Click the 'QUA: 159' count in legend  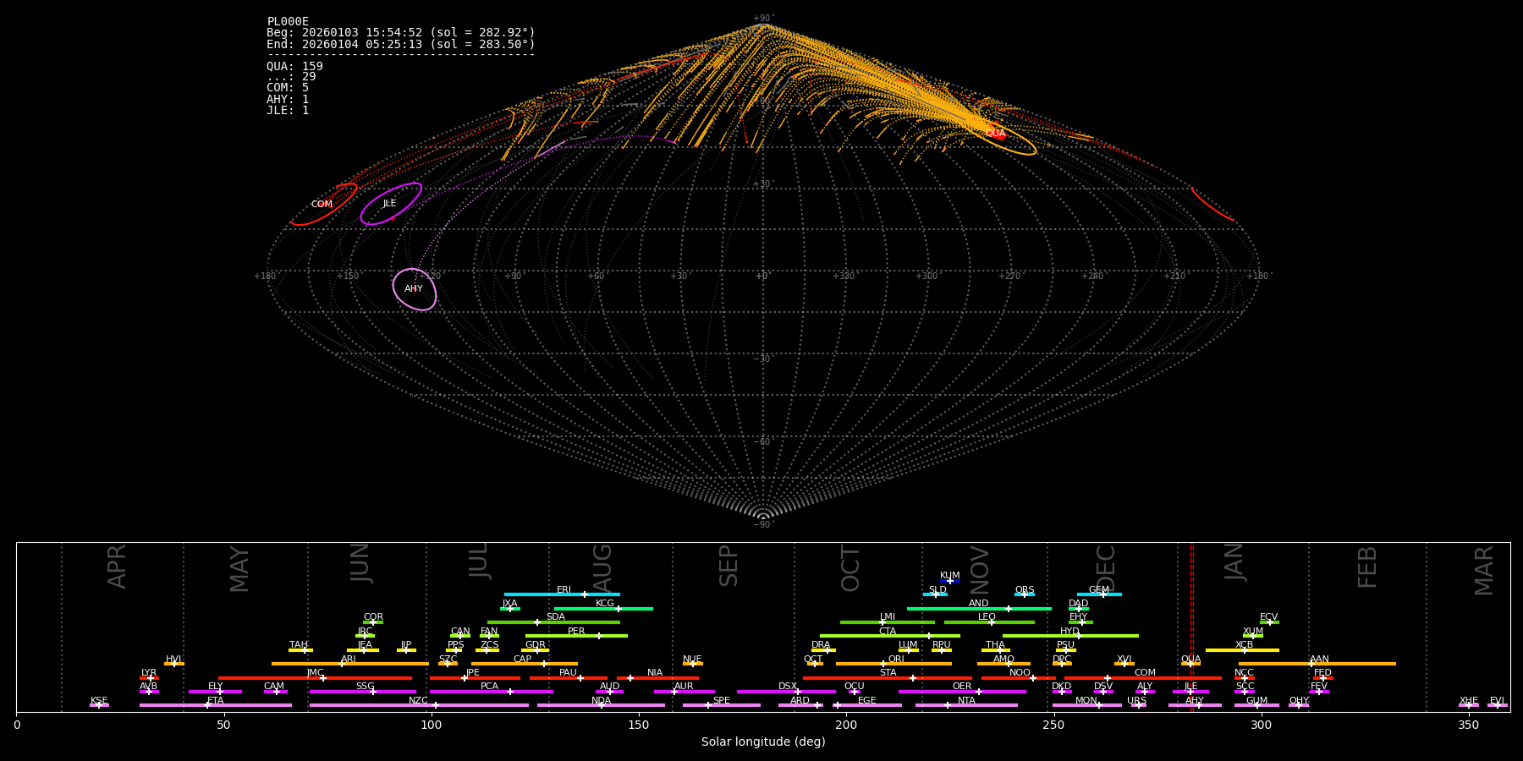point(294,66)
